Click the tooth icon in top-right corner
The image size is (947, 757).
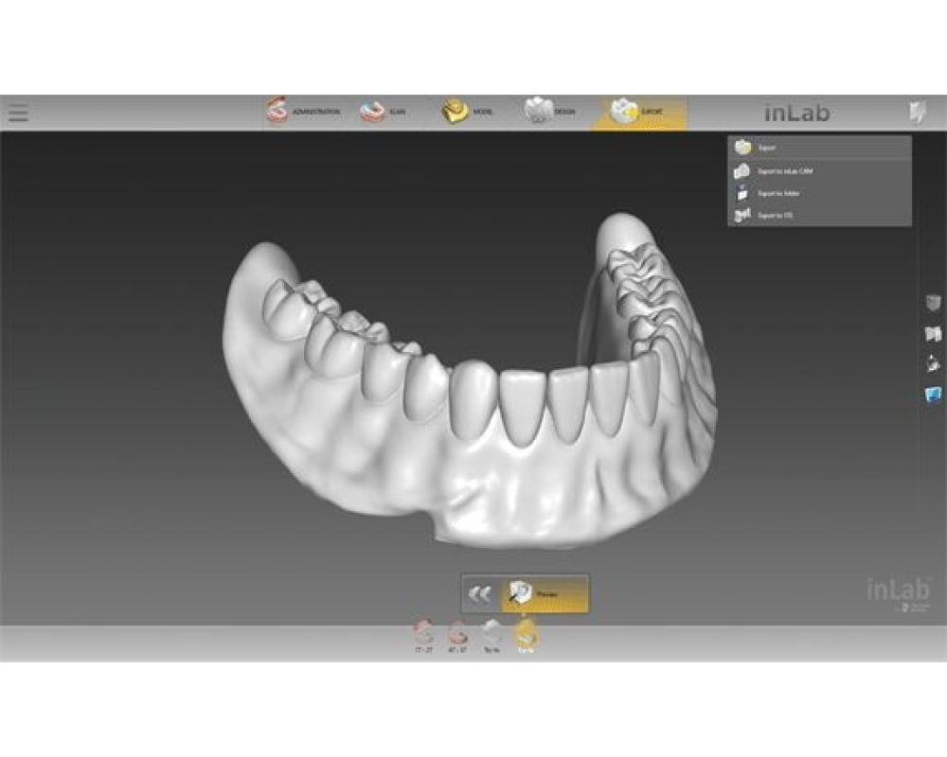[917, 114]
